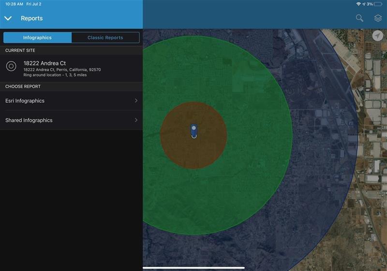Tap the ring site icon beside 18222 Andrea Ct
387x271 pixels.
(x=11, y=66)
